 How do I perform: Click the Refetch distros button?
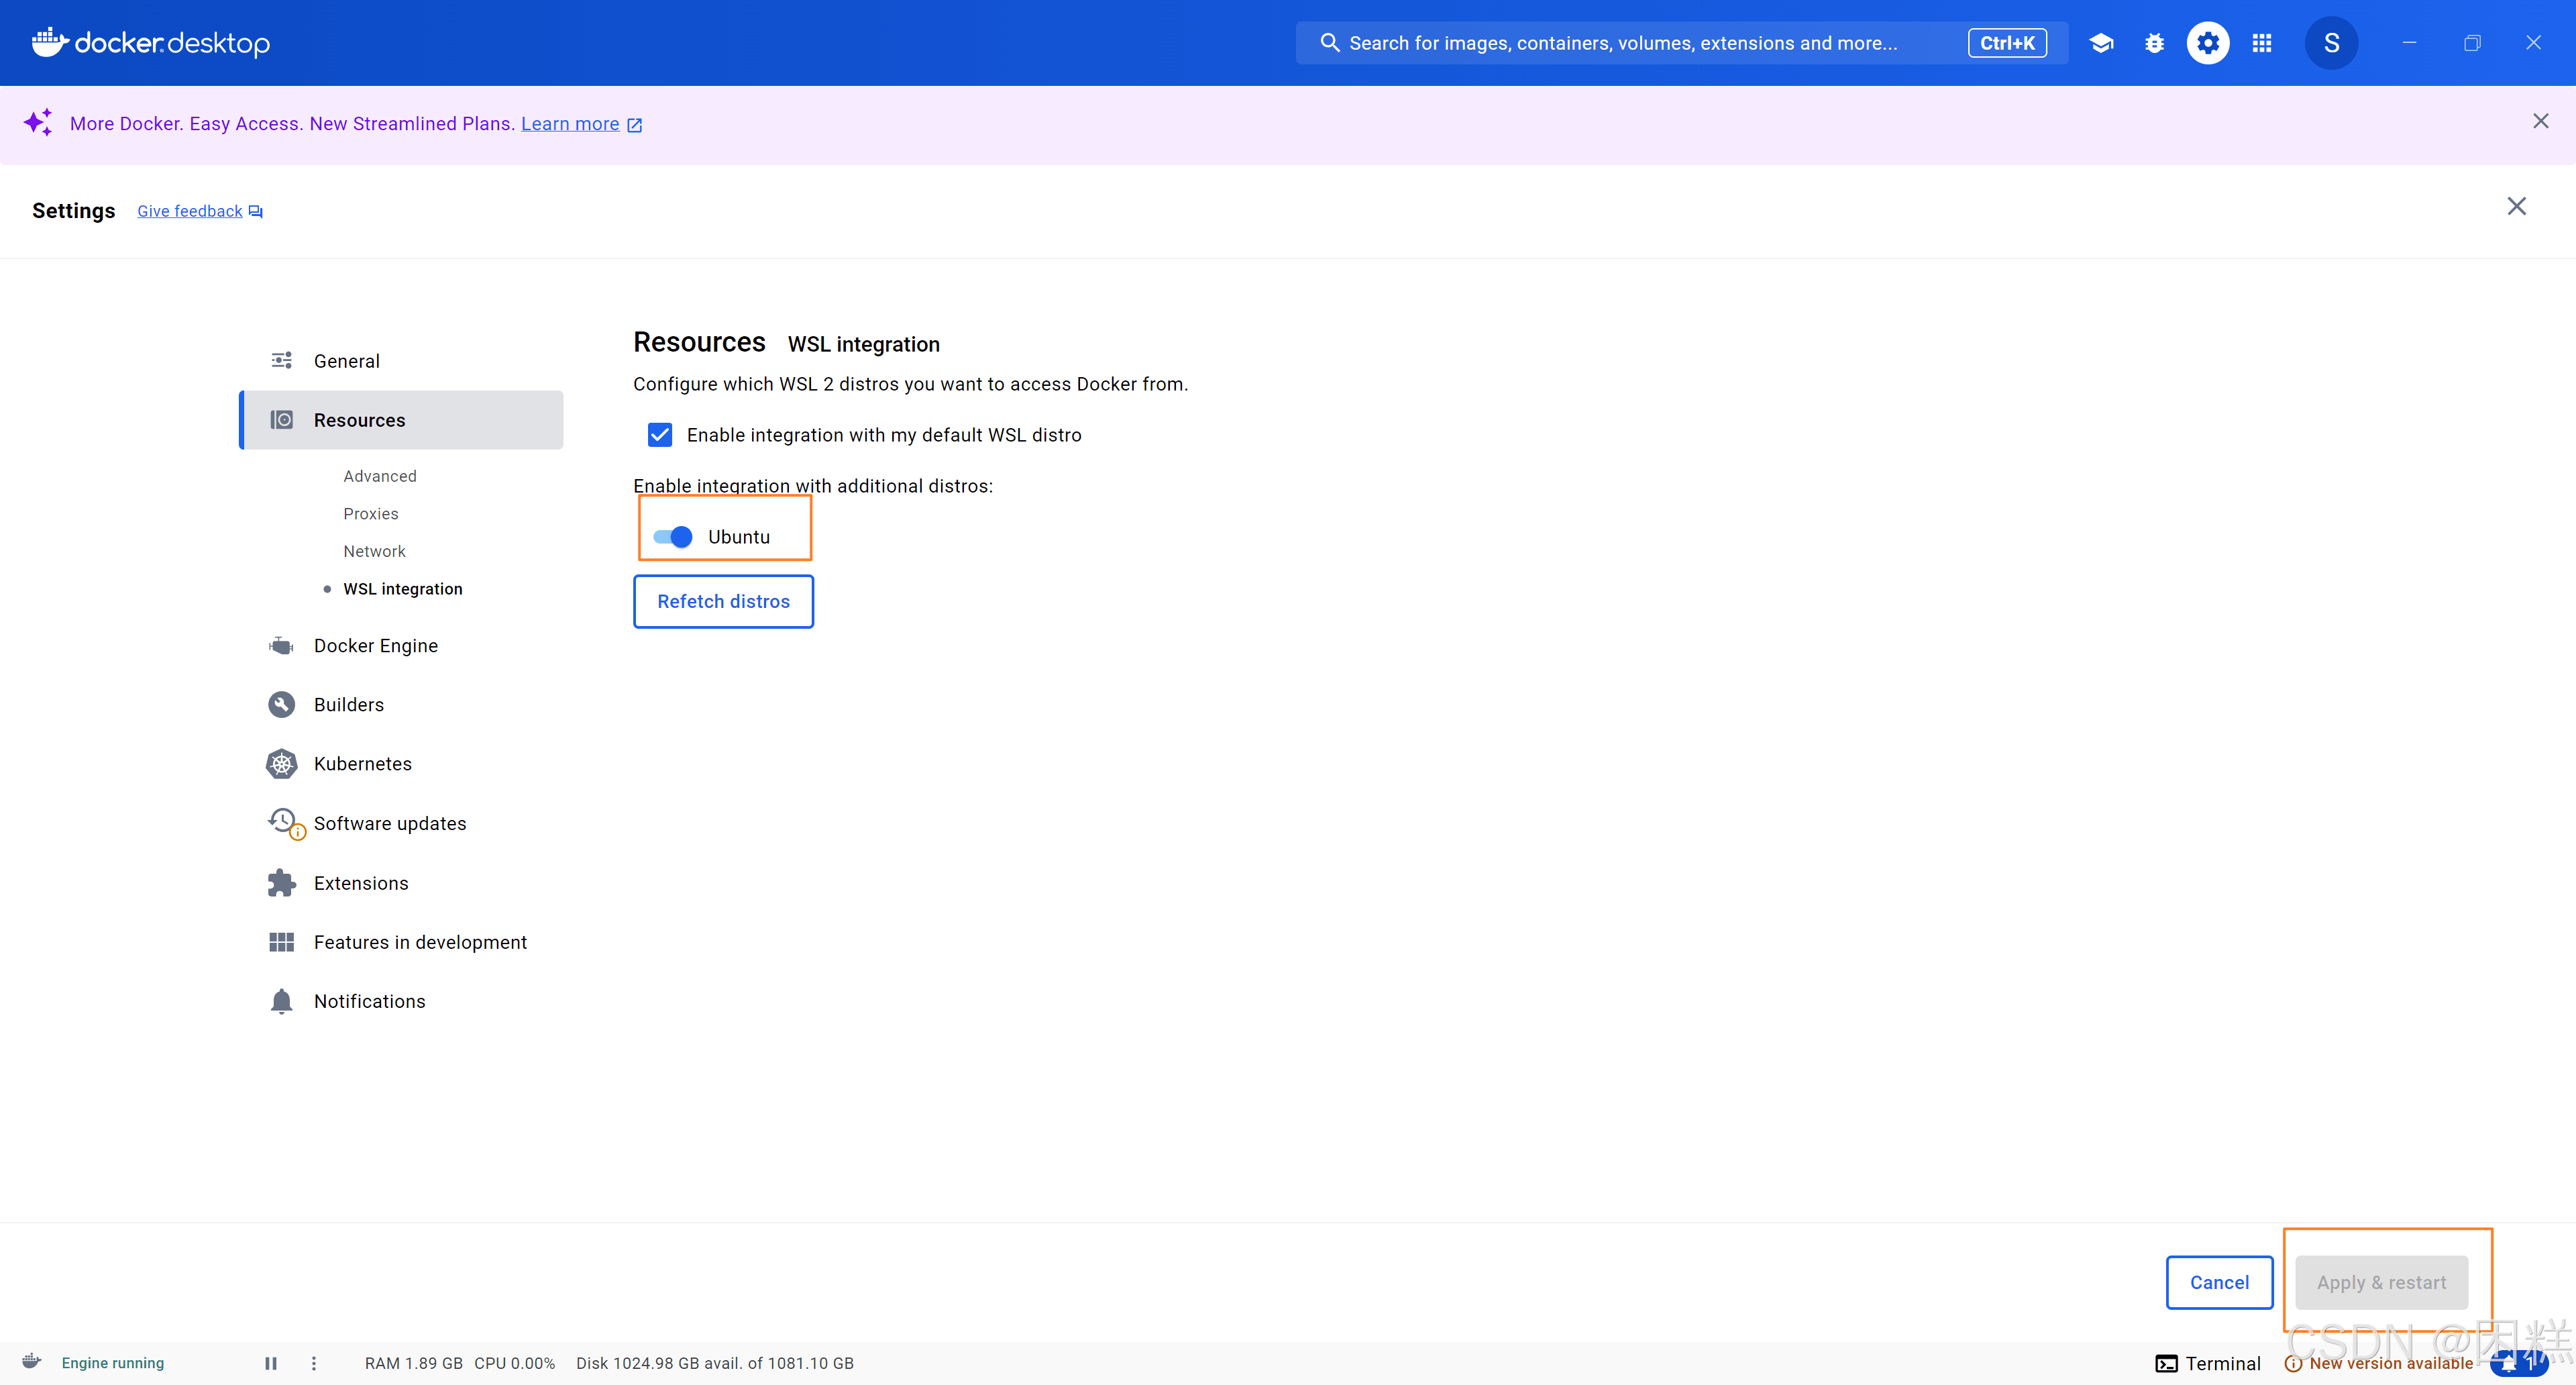(x=723, y=601)
